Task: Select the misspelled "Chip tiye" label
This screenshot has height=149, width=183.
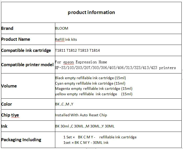Action: point(10,115)
